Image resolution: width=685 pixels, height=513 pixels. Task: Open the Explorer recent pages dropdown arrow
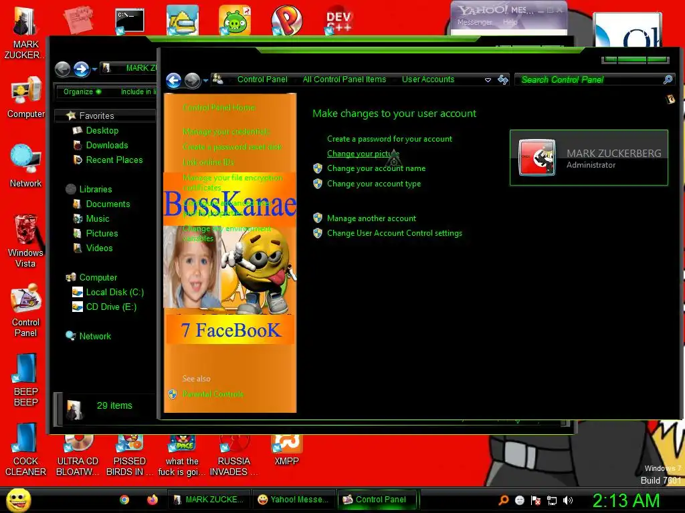click(94, 69)
